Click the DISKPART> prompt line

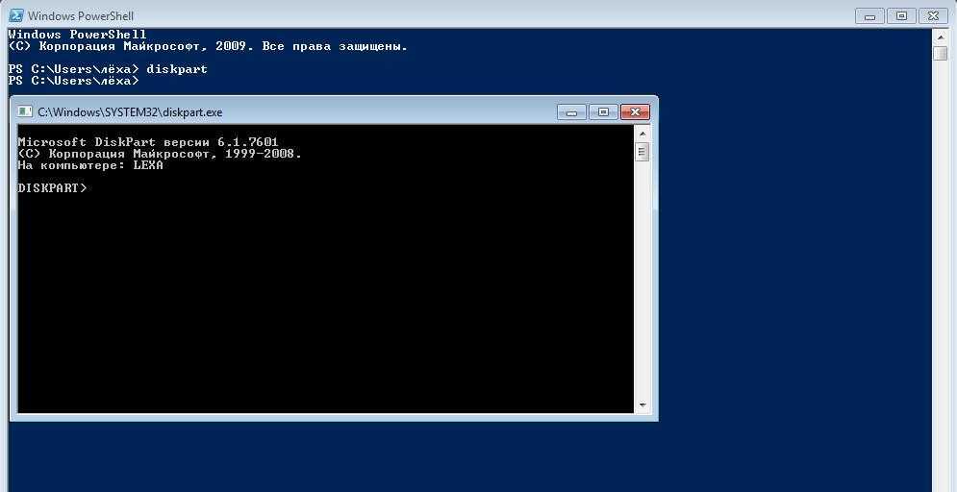tap(53, 188)
